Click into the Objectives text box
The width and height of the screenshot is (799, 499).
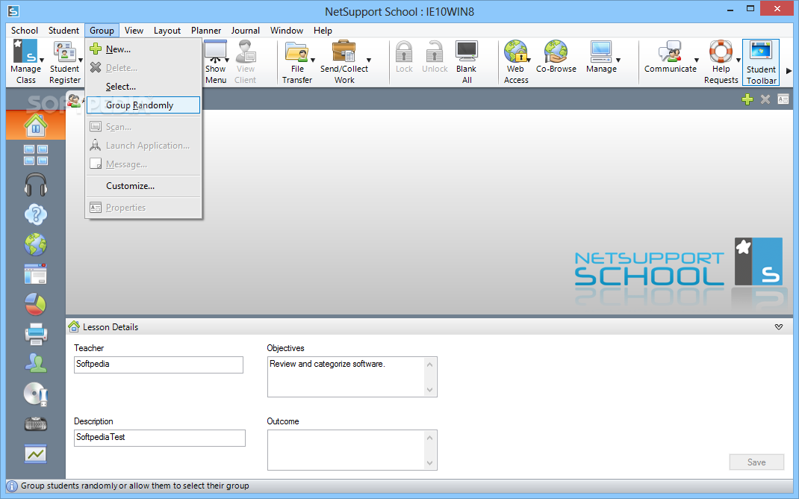[x=346, y=376]
